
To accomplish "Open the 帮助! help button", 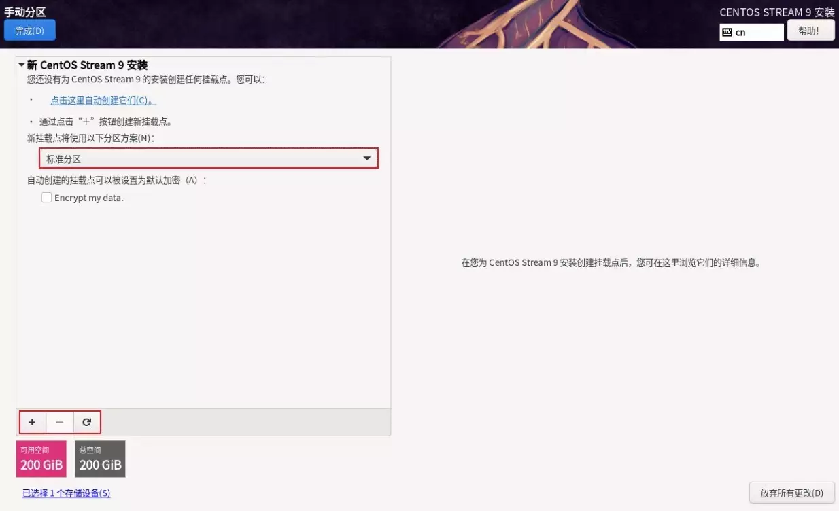I will point(810,31).
